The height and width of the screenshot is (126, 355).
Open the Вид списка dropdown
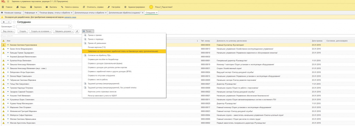(x=9, y=31)
